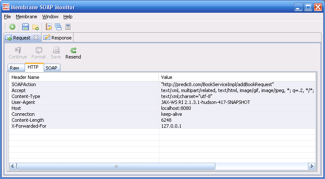Close the Membrane SOAP Monitor window
This screenshot has width=325, height=179.
[x=318, y=7]
